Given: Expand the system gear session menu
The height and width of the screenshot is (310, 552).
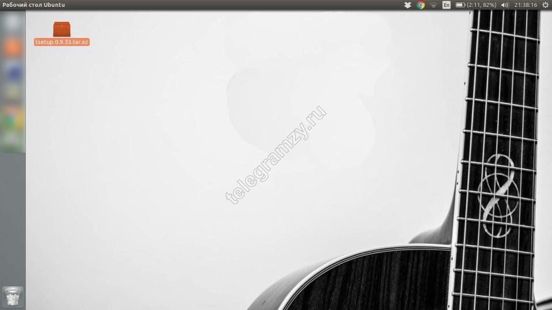Looking at the screenshot, I should 545,5.
